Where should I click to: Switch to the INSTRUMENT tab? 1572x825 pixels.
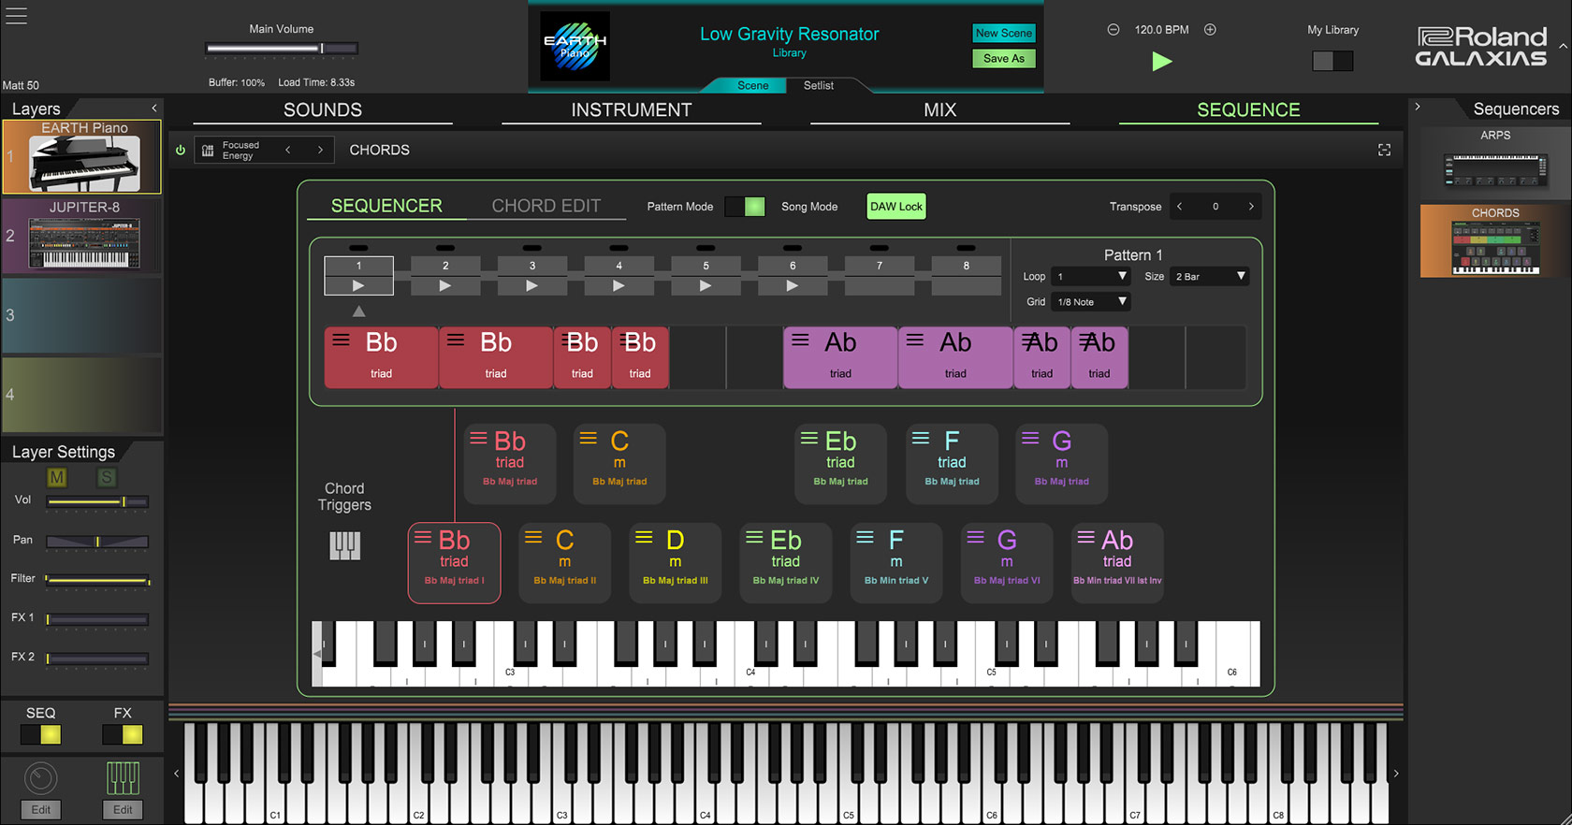coord(632,110)
